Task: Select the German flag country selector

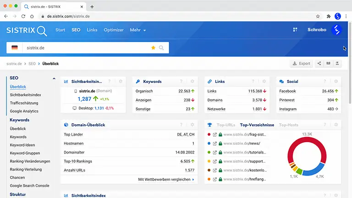Action: coord(15,48)
